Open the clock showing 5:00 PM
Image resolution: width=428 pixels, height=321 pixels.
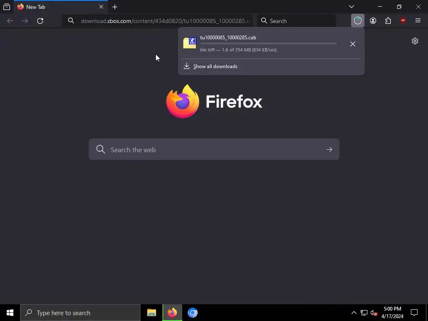392,313
